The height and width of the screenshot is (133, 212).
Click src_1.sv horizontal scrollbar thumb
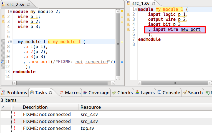click(x=175, y=83)
